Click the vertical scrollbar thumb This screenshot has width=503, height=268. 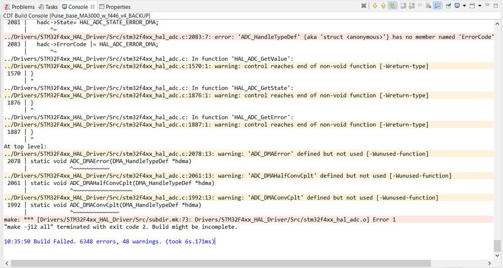coord(497,245)
